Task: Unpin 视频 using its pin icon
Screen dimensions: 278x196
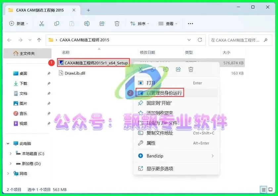Action: (49, 123)
